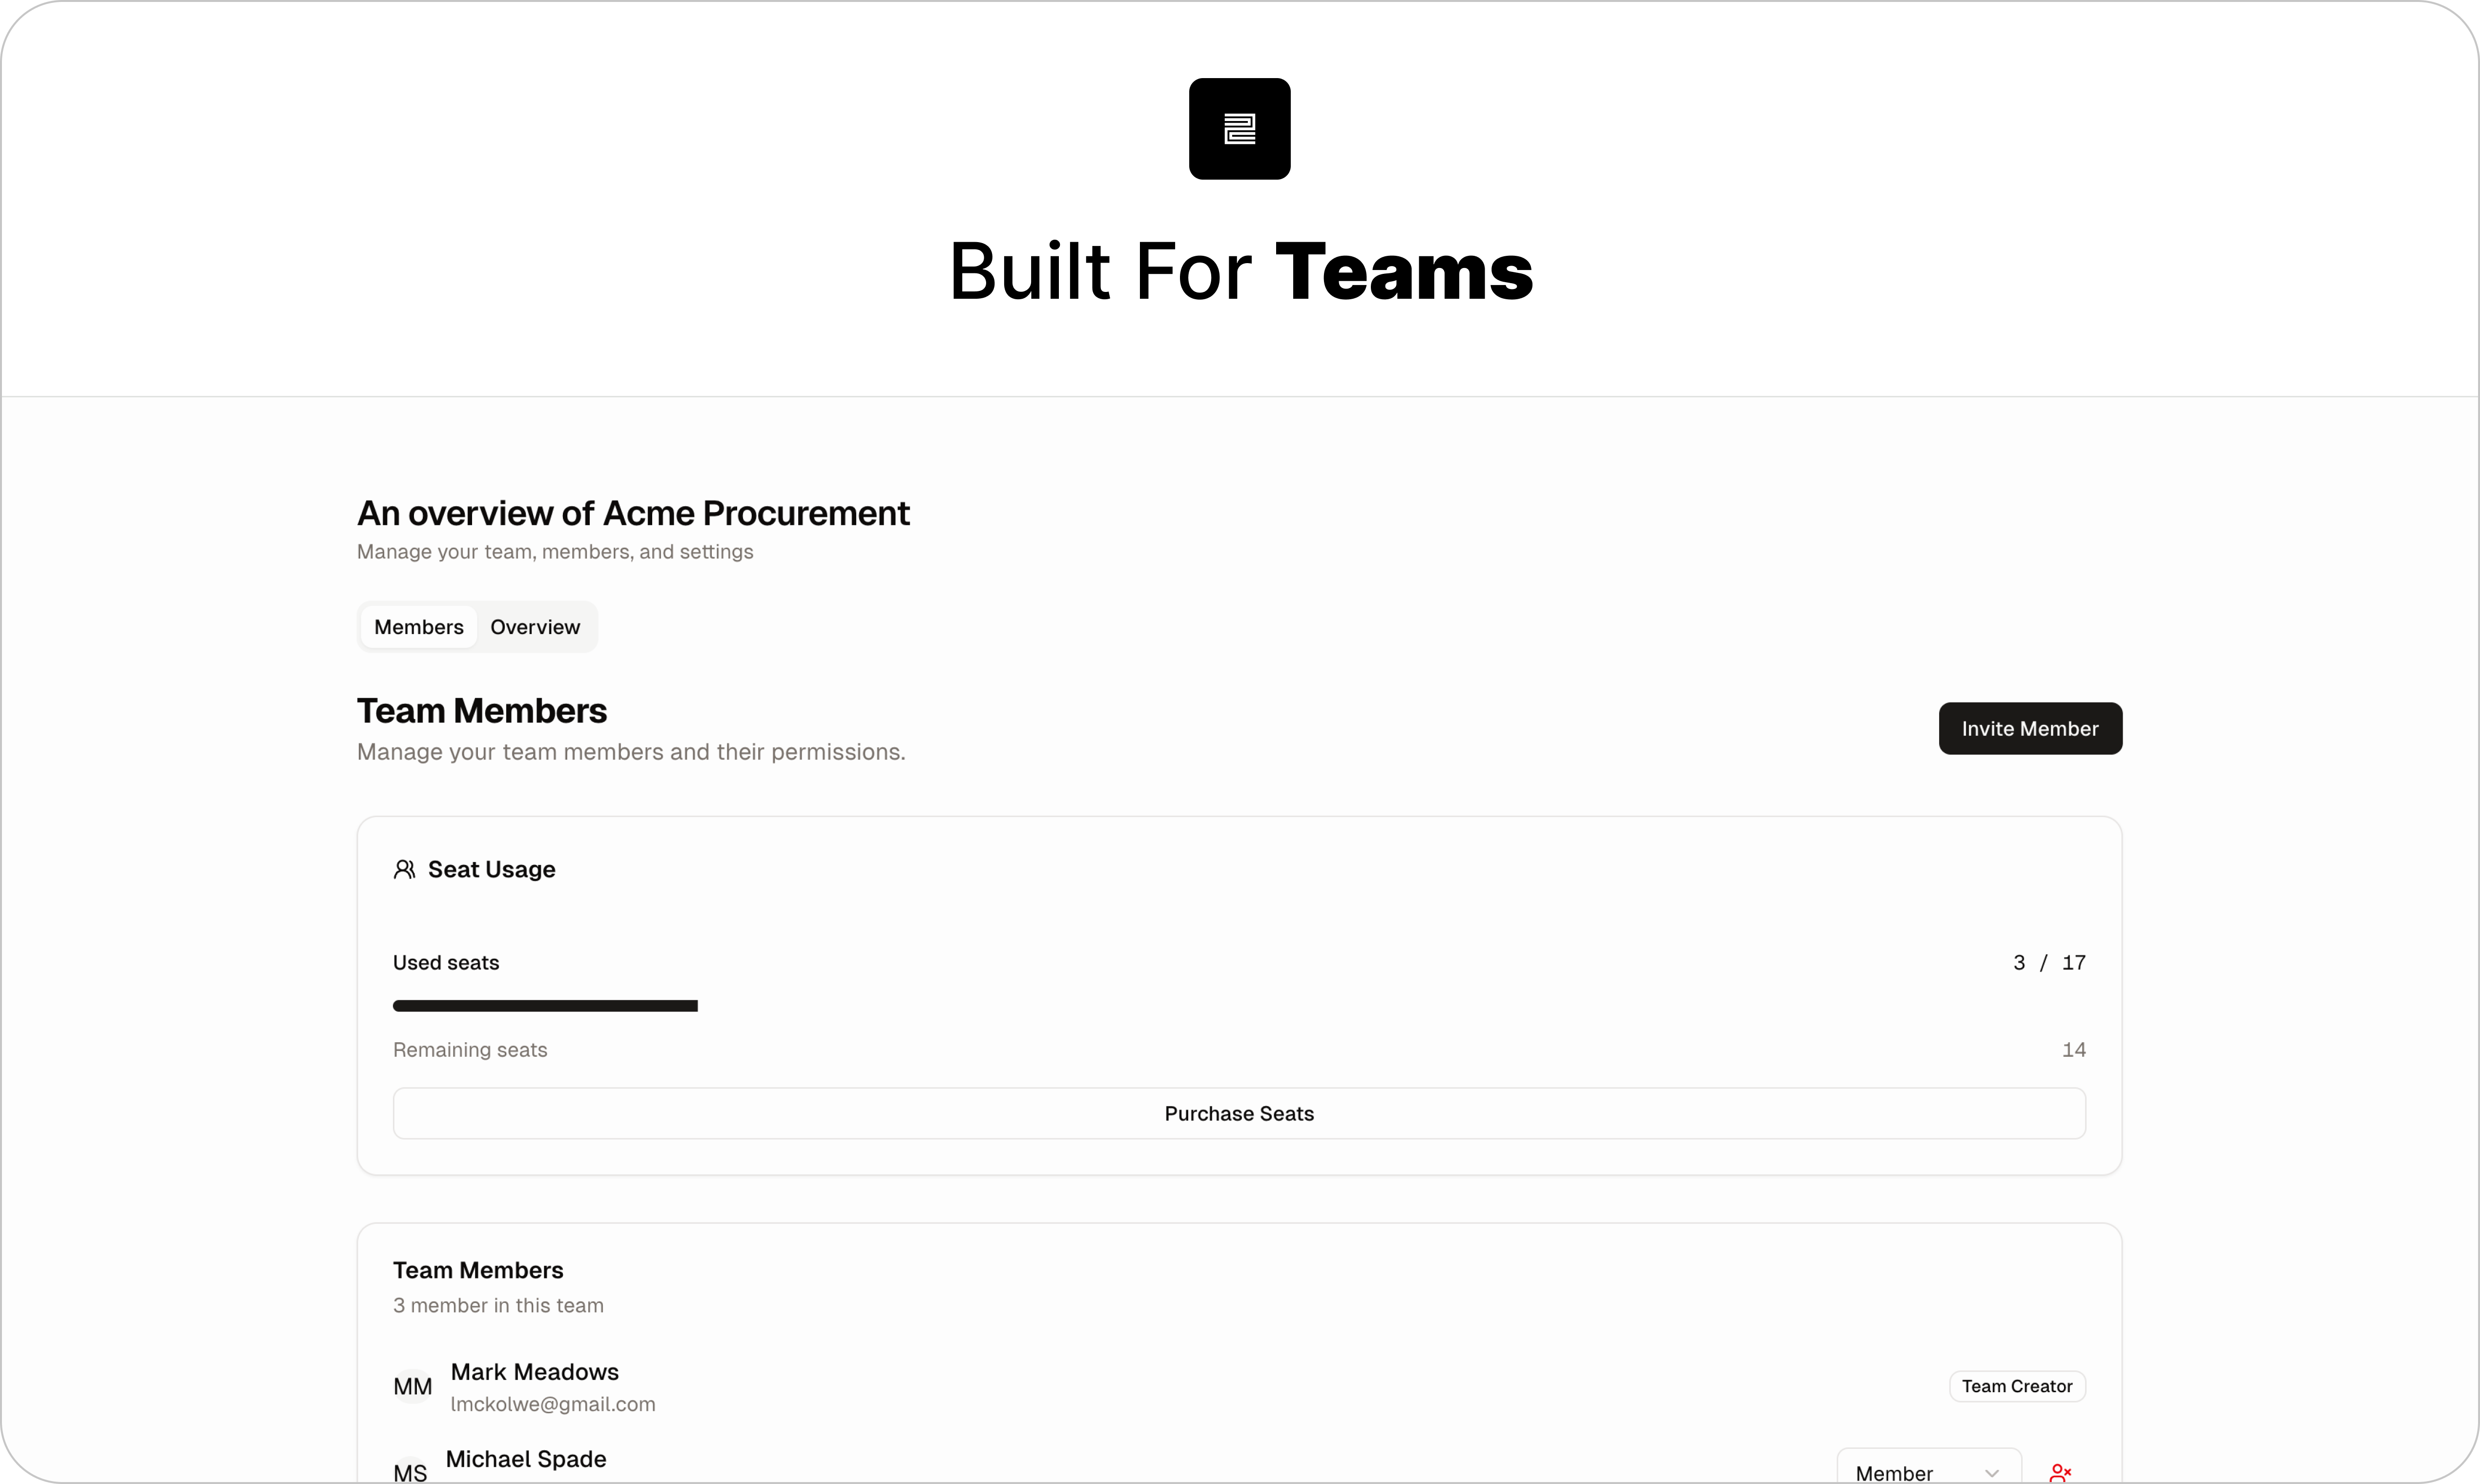Image resolution: width=2480 pixels, height=1484 pixels.
Task: Click the black app logo icon
Action: pos(1239,129)
